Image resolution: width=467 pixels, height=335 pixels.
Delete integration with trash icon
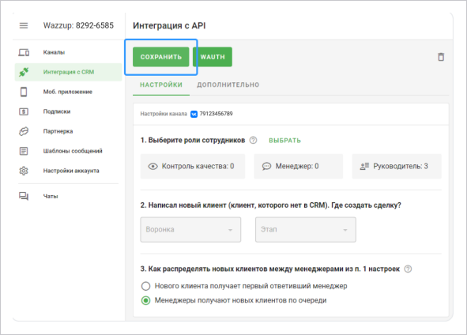tap(441, 57)
